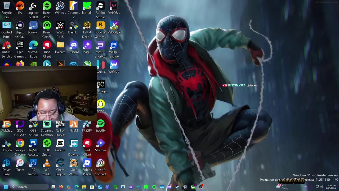The height and width of the screenshot is (191, 339).
Task: Launch OBS Studio desktop shortcut
Action: pyautogui.click(x=33, y=128)
